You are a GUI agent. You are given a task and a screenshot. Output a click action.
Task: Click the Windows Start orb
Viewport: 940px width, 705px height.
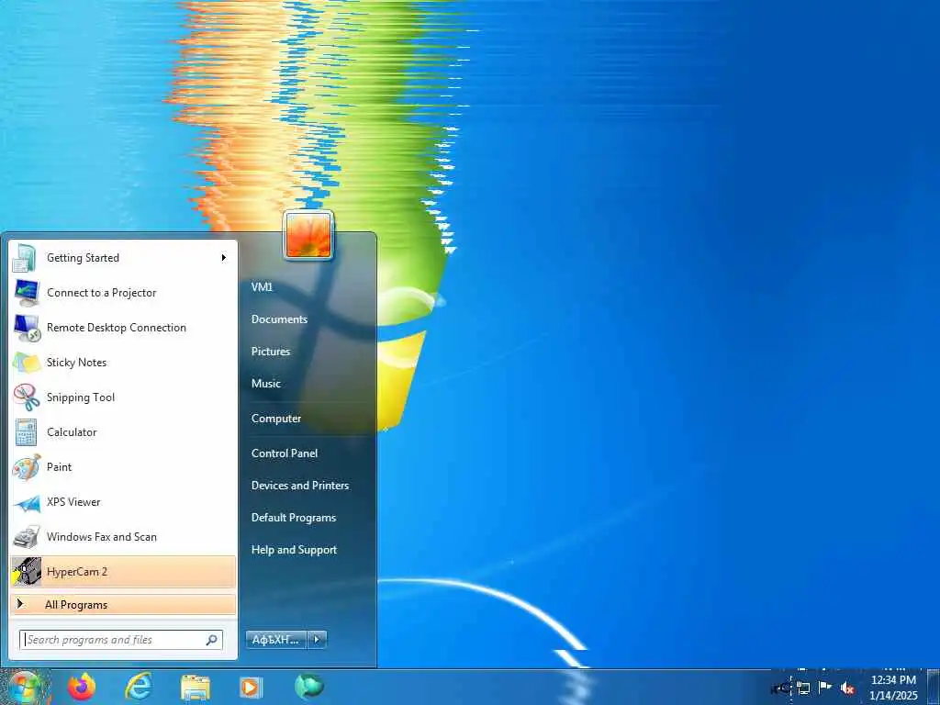(x=24, y=687)
